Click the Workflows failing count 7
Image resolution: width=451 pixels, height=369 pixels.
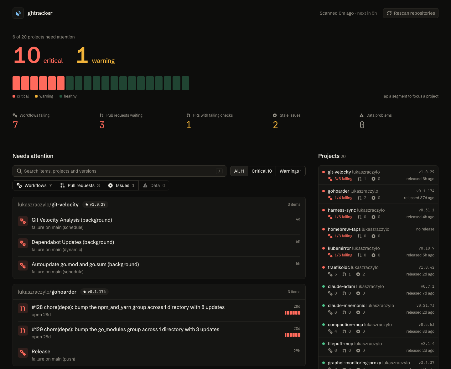coord(15,125)
